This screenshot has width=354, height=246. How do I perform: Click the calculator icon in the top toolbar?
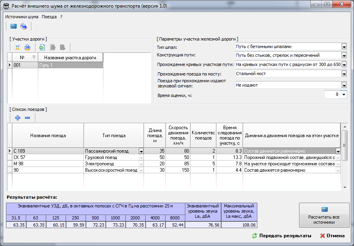[x=14, y=27]
